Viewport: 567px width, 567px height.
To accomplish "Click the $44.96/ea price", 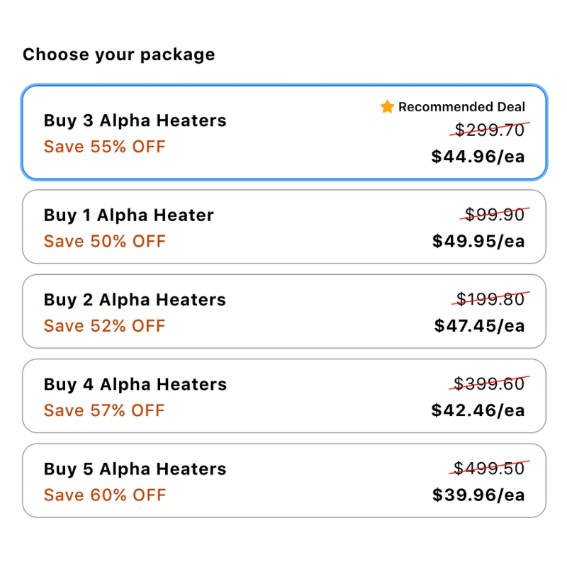I will pyautogui.click(x=478, y=156).
